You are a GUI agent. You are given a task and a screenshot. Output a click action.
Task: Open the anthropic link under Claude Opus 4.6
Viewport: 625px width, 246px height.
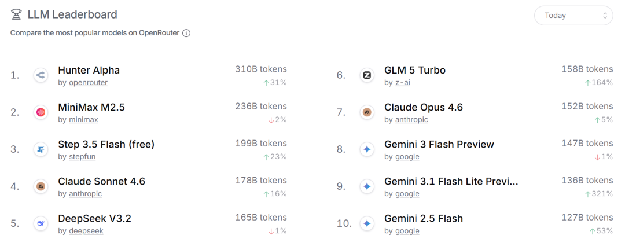point(411,120)
